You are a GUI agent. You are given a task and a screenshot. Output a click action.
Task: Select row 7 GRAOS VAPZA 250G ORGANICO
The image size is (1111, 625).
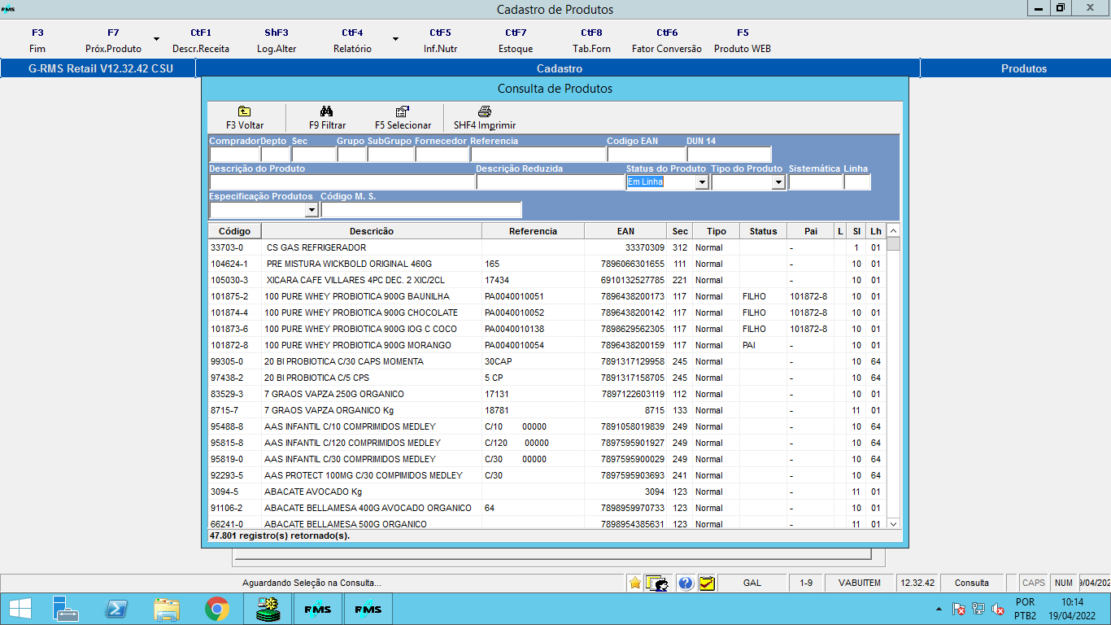point(547,394)
